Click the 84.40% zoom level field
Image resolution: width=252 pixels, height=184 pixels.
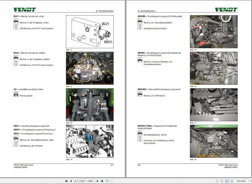[241, 181]
